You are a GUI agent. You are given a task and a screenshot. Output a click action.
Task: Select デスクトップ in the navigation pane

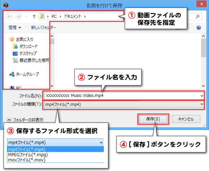click(28, 53)
